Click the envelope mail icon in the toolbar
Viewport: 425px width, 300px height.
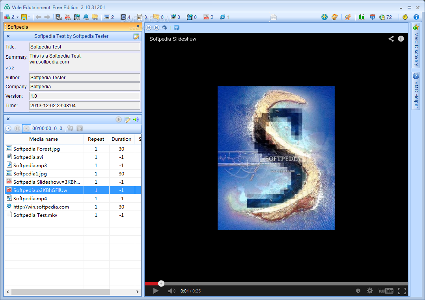point(274,17)
